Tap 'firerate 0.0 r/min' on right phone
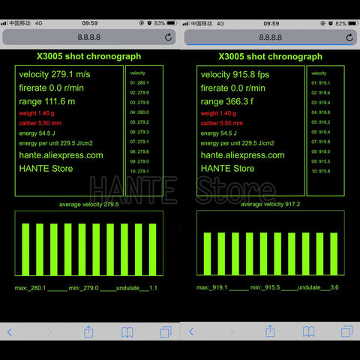The height and width of the screenshot is (360, 360). coord(233,88)
